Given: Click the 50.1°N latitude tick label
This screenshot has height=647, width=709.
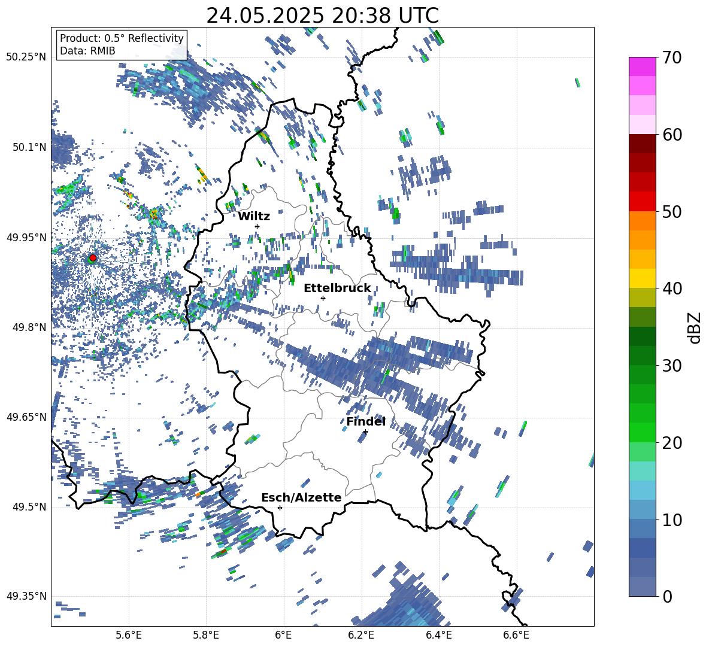Looking at the screenshot, I should click(29, 147).
